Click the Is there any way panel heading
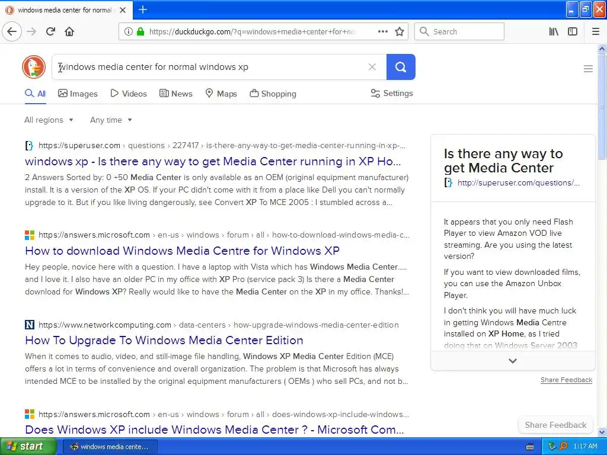Viewport: 607px width, 455px height. click(503, 161)
